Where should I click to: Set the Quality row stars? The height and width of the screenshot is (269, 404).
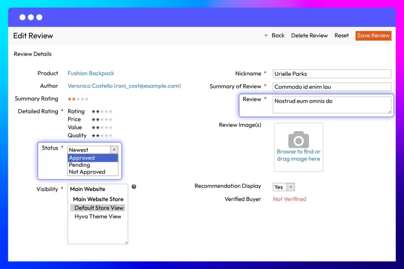coord(102,135)
